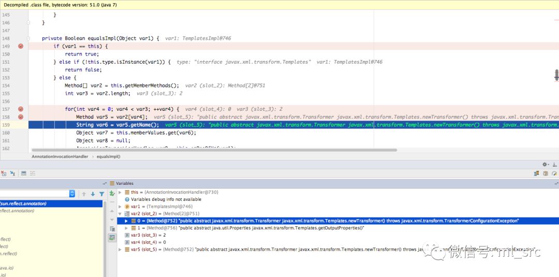Go to next frame with down arrow
The height and width of the screenshot is (277, 559).
point(93,194)
